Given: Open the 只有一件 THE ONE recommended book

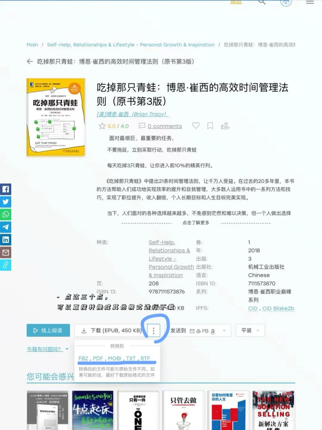Looking at the screenshot, I should pos(138,410).
